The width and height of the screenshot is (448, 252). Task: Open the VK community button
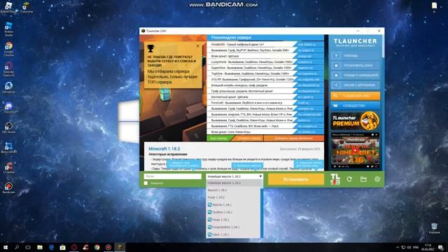[x=355, y=106]
